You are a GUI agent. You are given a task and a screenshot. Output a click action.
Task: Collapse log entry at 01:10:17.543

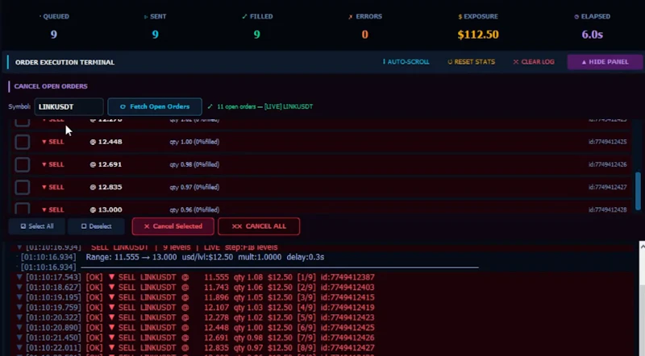(x=19, y=277)
